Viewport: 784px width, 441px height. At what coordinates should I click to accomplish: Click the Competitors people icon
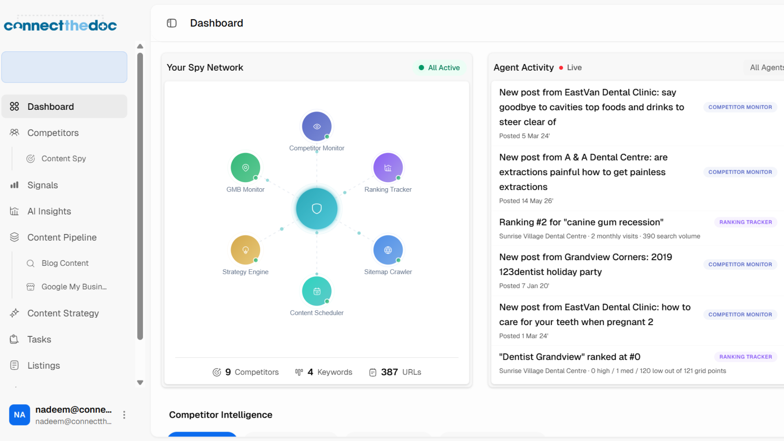point(14,133)
